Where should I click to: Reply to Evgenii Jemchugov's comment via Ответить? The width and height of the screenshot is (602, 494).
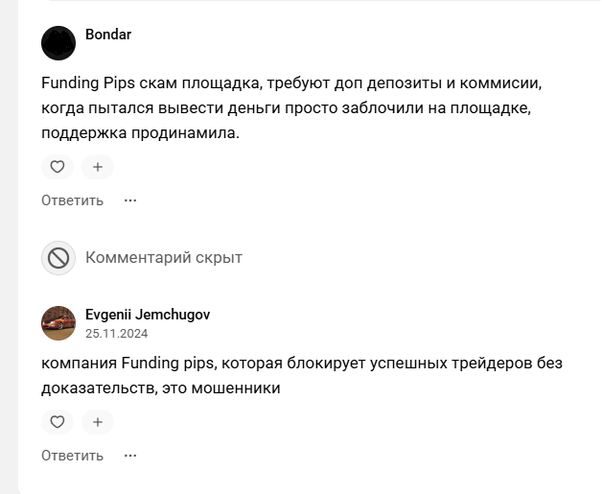pyautogui.click(x=72, y=456)
